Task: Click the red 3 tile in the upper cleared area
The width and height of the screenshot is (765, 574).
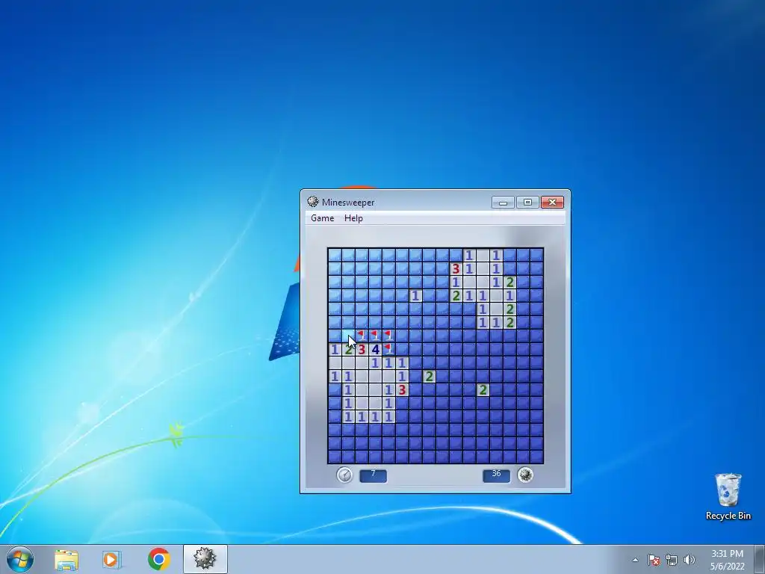Action: coord(456,268)
